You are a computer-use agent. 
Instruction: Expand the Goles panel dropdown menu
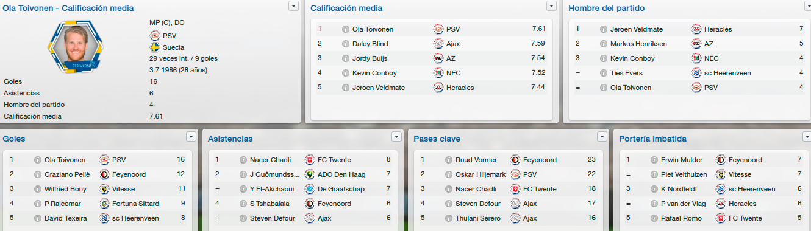191,136
